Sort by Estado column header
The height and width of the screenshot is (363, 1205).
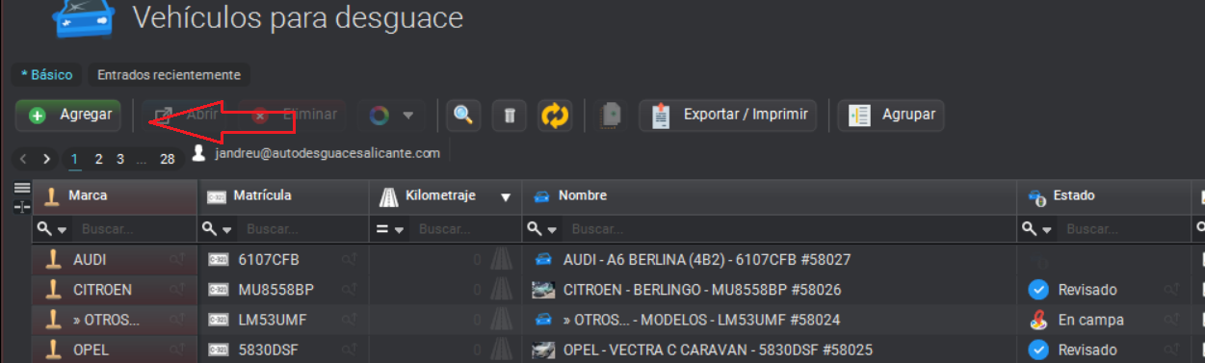pyautogui.click(x=1104, y=195)
